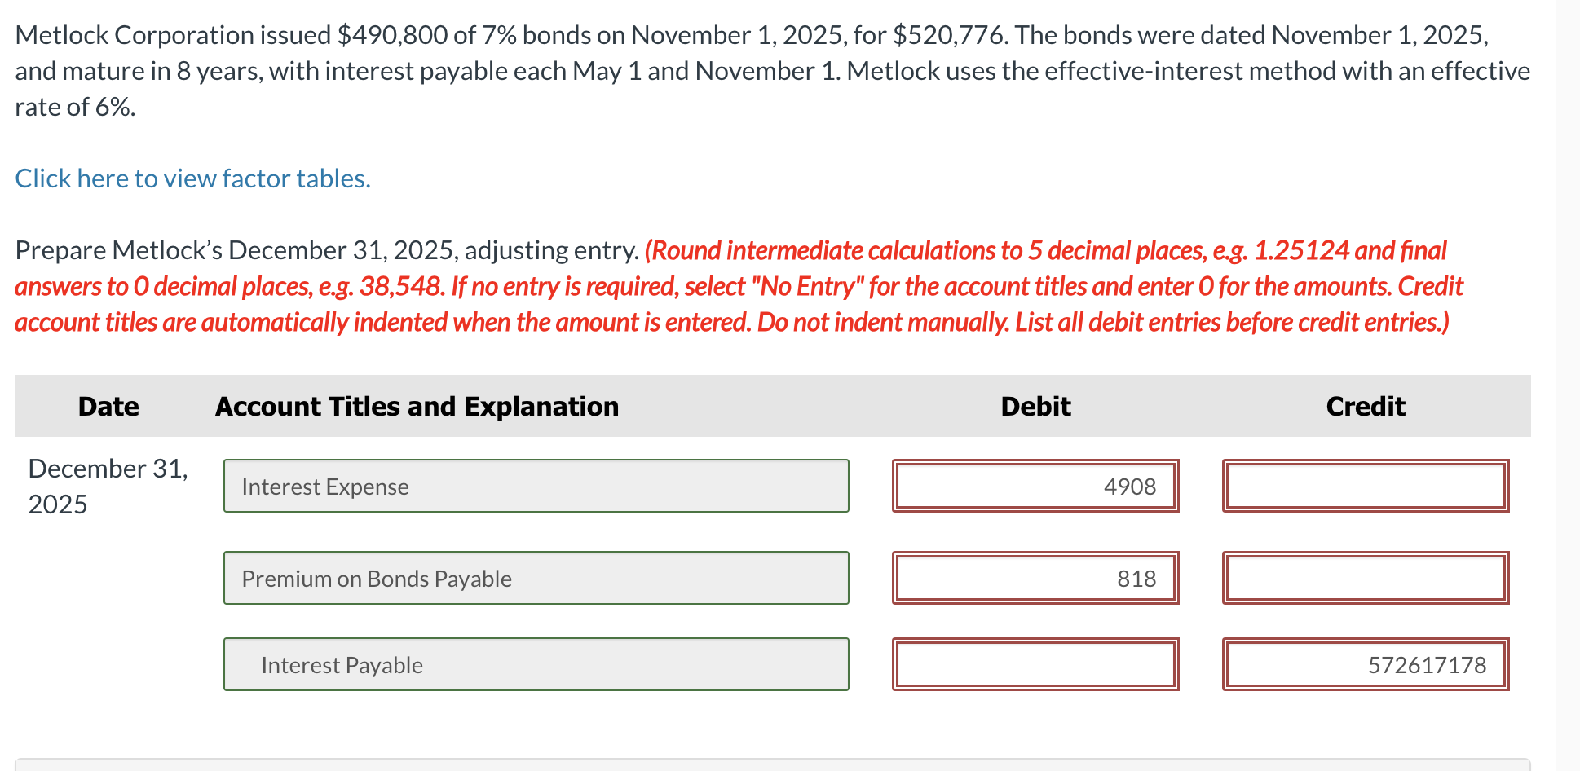This screenshot has height=771, width=1580.
Task: Click the Account Titles and Explanation header
Action: click(417, 406)
